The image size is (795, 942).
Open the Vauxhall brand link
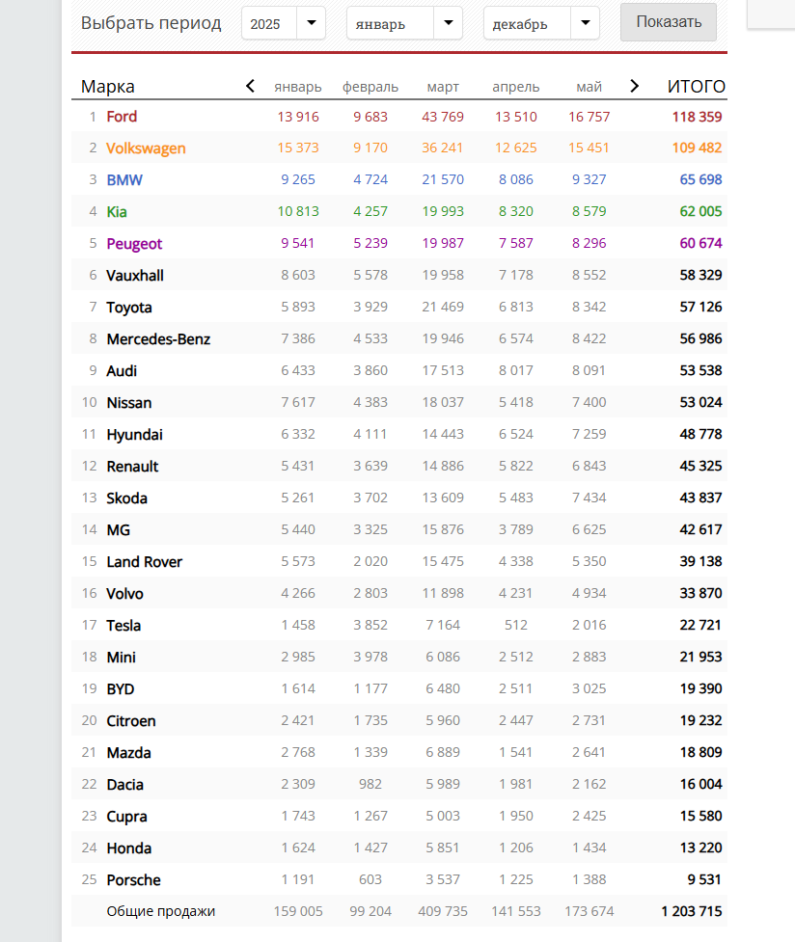[135, 276]
